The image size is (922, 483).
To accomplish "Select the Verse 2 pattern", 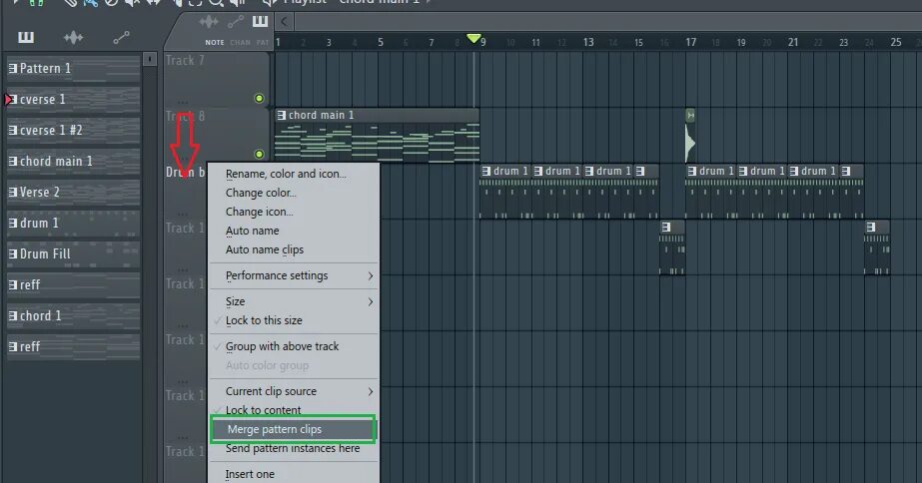I will pos(73,193).
